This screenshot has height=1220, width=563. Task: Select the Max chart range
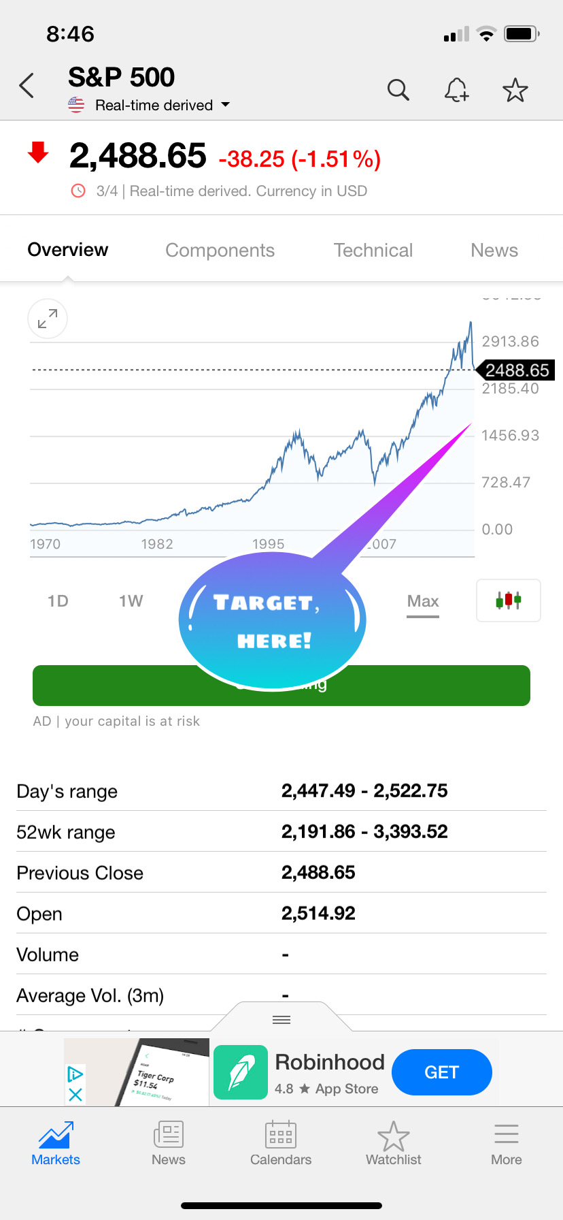(x=423, y=602)
